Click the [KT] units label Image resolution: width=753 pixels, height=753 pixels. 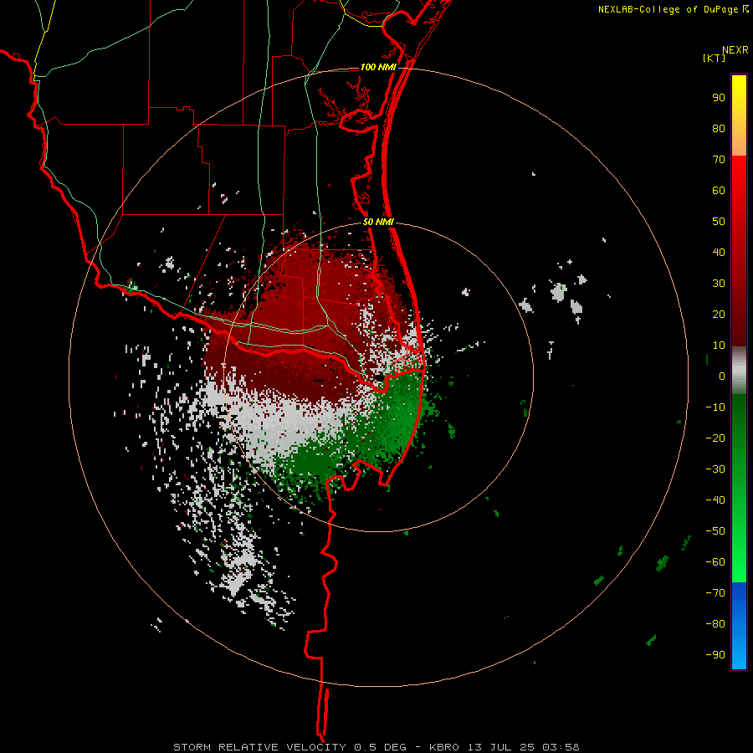[715, 58]
